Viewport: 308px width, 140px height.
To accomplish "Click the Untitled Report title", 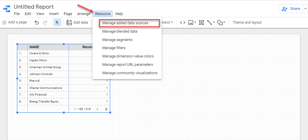I will (34, 7).
